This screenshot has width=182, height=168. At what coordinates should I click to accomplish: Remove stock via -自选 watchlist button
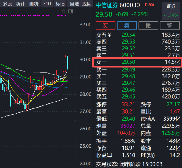(74, 4)
